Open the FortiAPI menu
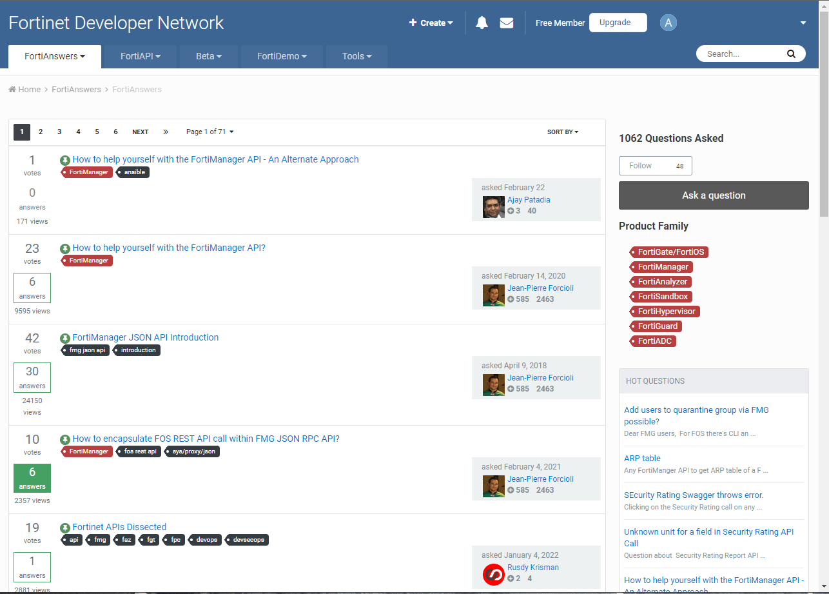Image resolution: width=829 pixels, height=594 pixels. pos(141,56)
